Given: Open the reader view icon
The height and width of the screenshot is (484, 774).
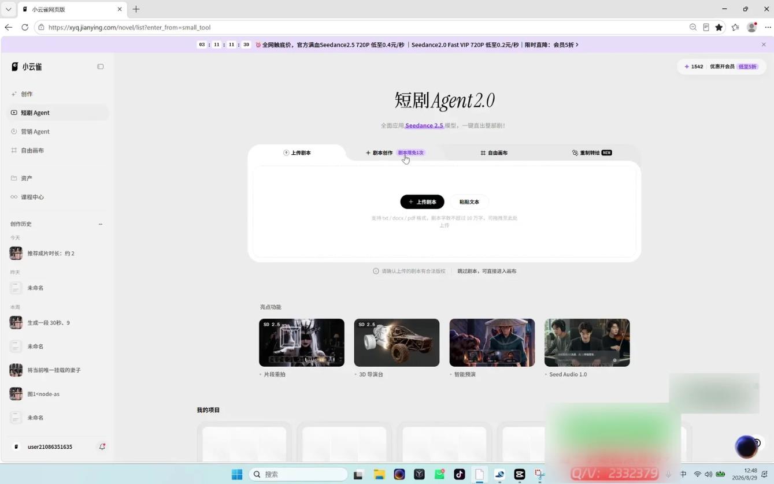Looking at the screenshot, I should (706, 27).
